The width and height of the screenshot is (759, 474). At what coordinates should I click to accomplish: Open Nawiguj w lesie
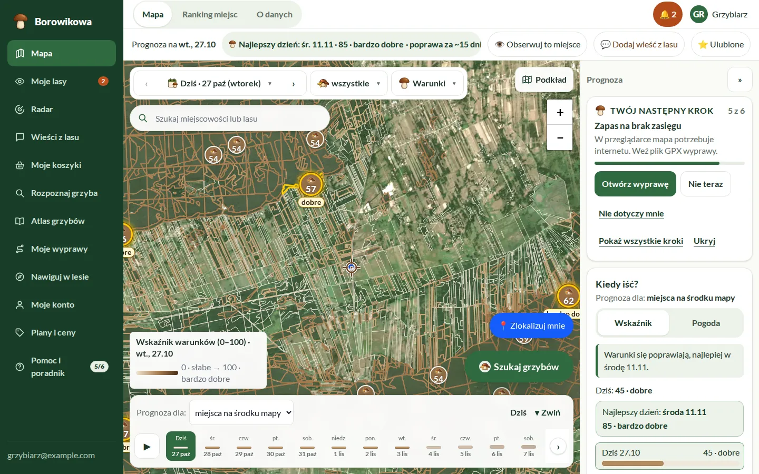(62, 276)
